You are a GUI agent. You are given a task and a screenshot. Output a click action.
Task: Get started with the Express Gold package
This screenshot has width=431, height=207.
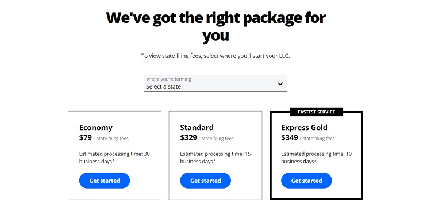point(306,181)
